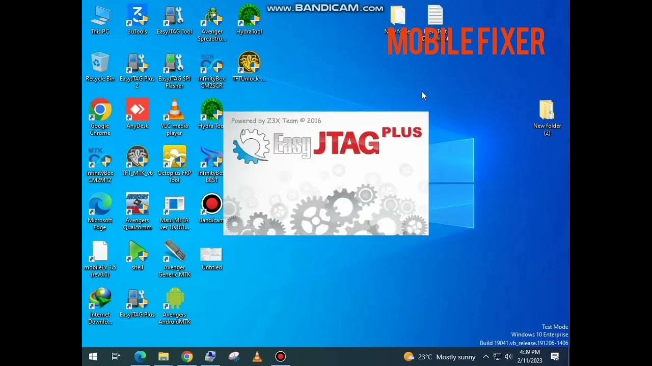The height and width of the screenshot is (366, 652).
Task: Open the notification center icon
Action: (555, 357)
